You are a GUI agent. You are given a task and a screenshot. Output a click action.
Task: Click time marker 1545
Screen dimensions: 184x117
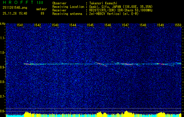pyautogui.click(x=90, y=25)
